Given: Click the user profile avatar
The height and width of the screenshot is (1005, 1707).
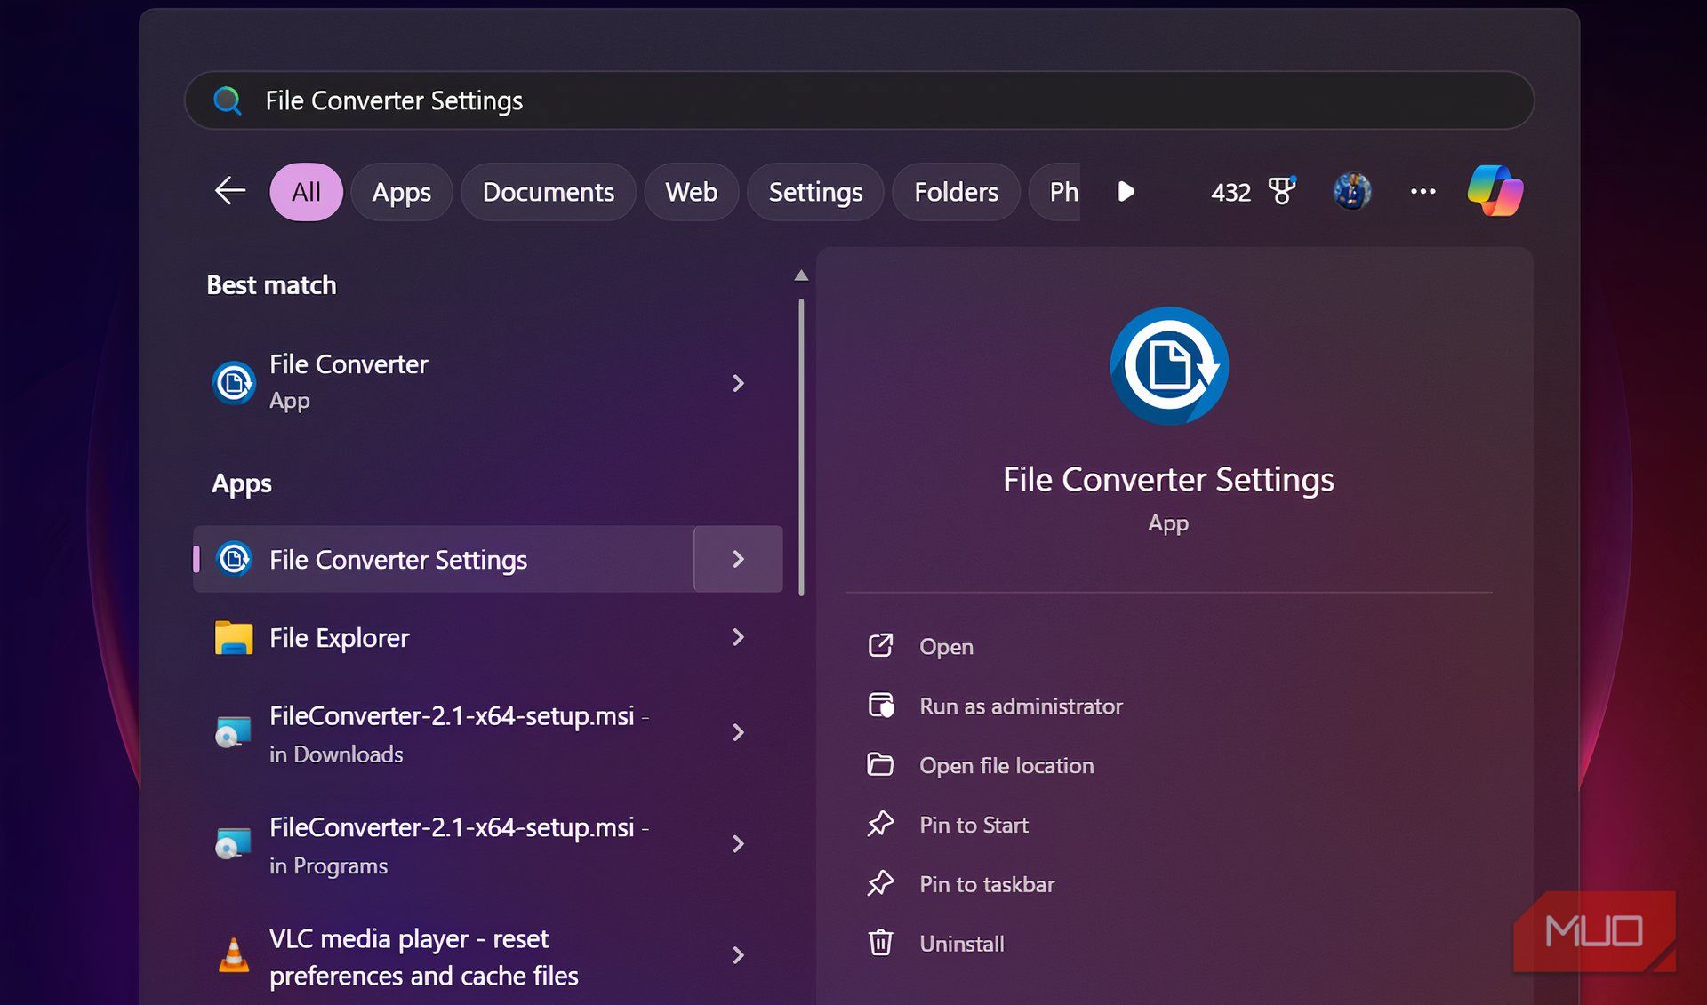Looking at the screenshot, I should click(1351, 191).
